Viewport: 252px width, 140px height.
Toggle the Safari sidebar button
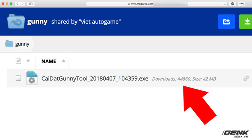pyautogui.click(x=31, y=4)
